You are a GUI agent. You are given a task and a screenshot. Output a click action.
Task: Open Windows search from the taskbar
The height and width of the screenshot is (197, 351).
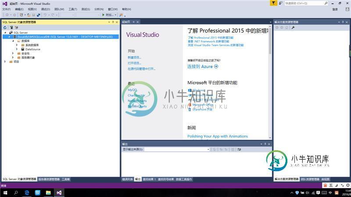pyautogui.click(x=16, y=193)
